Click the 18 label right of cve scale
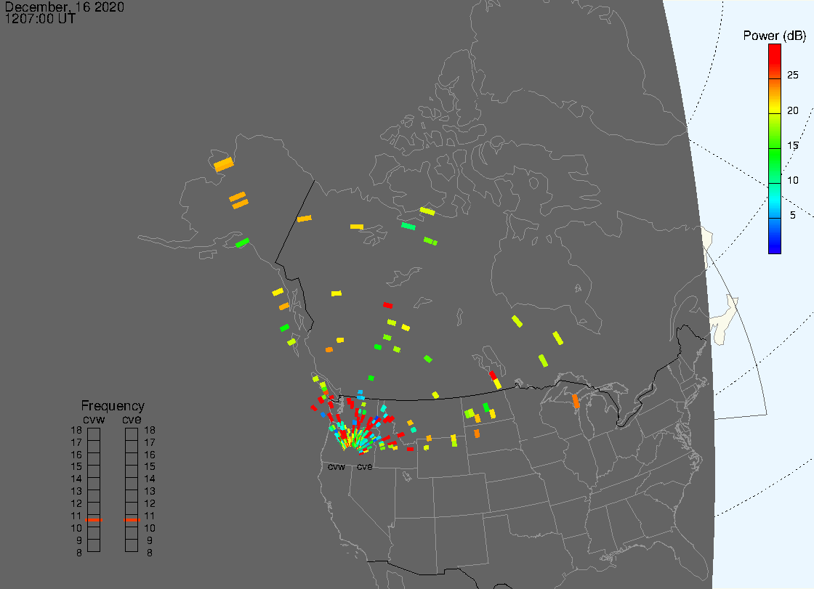 click(150, 430)
